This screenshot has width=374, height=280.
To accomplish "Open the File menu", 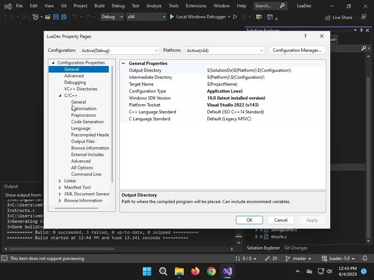I will (x=19, y=6).
